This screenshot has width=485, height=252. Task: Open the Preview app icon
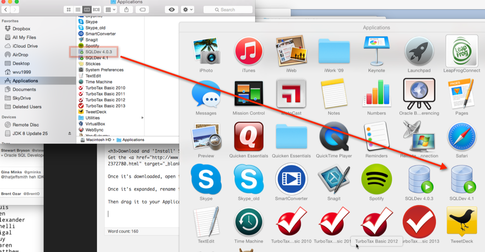point(206,136)
